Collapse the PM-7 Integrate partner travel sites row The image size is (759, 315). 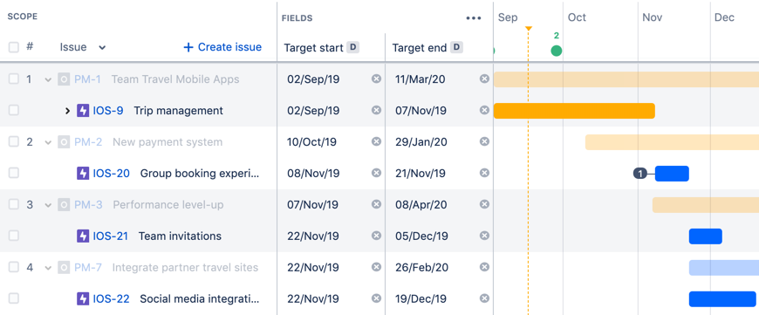[x=48, y=268]
